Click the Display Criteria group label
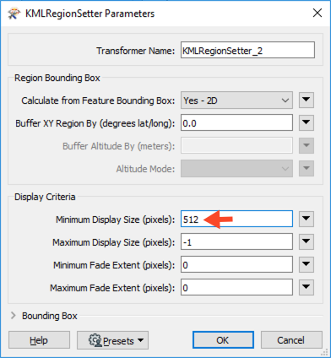331x358 pixels. tap(45, 197)
